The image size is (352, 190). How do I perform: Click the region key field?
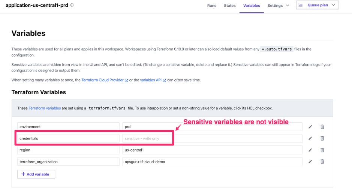[68, 150]
